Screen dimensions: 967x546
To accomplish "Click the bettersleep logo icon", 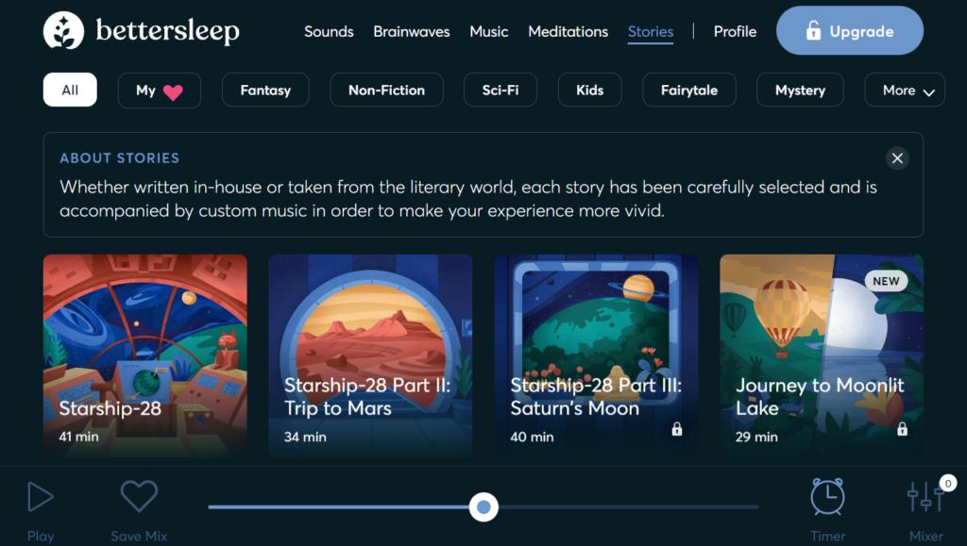I will click(x=63, y=31).
